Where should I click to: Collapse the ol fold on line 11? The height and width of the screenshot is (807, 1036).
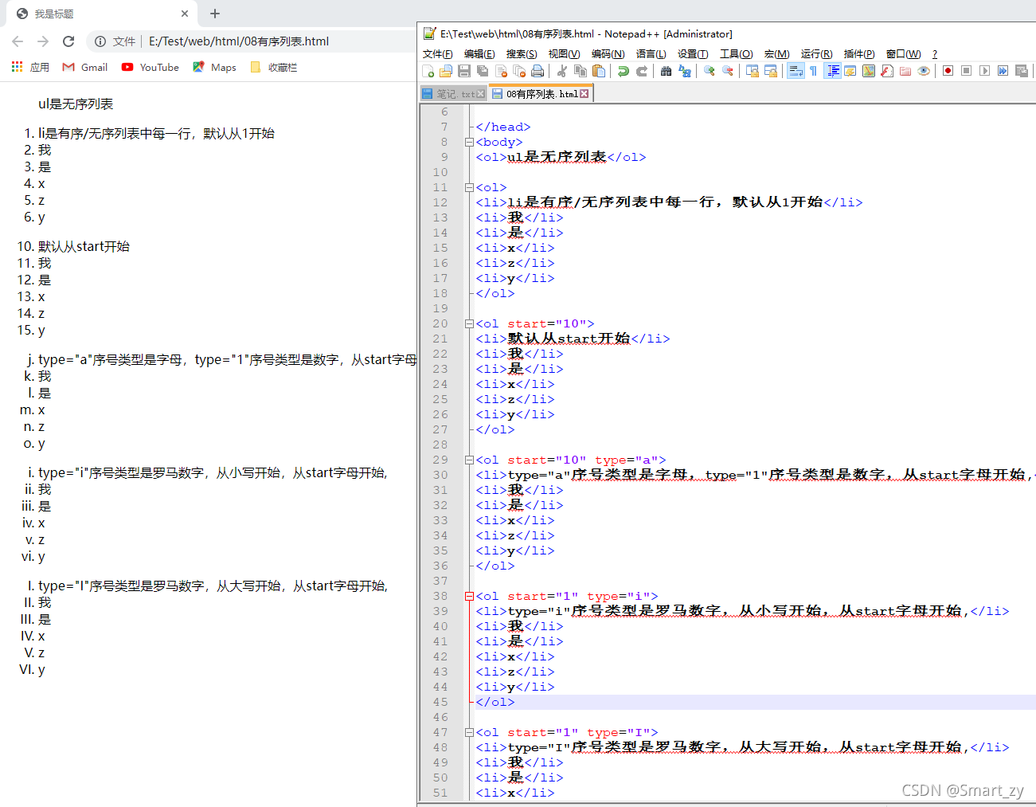(x=469, y=187)
